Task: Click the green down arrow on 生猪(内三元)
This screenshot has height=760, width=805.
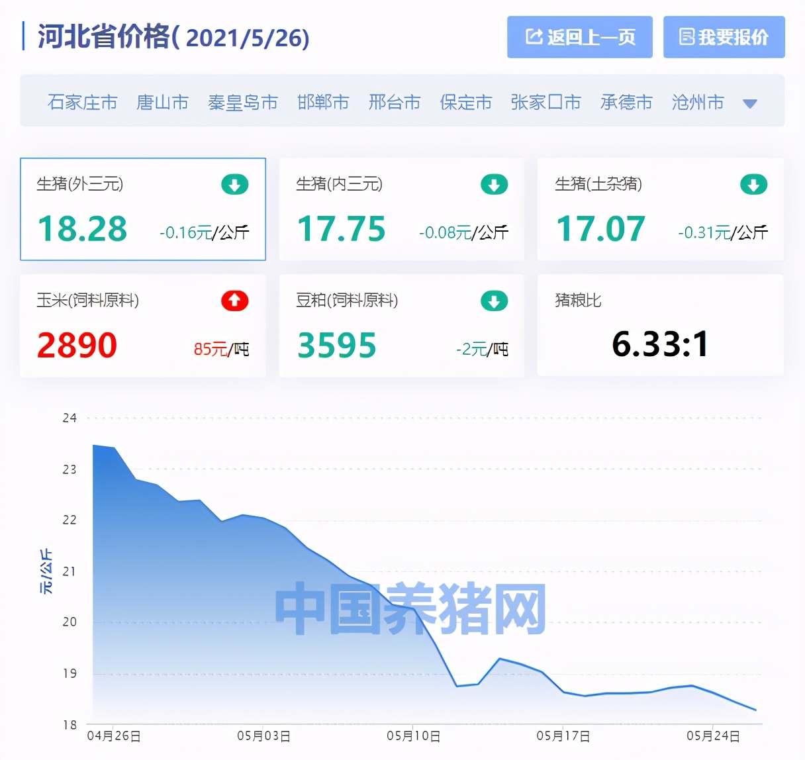Action: click(495, 185)
